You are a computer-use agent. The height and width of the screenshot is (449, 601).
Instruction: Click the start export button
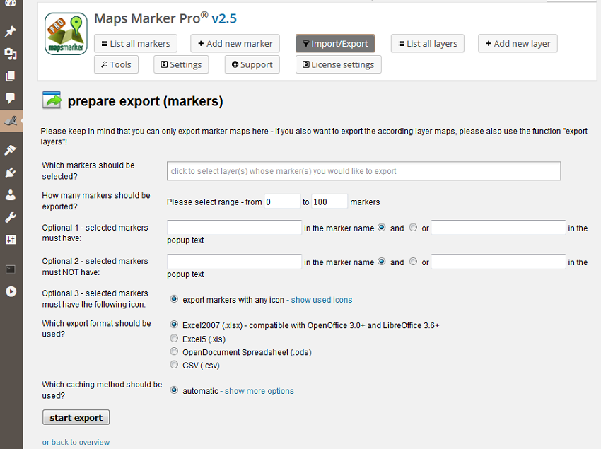76,418
